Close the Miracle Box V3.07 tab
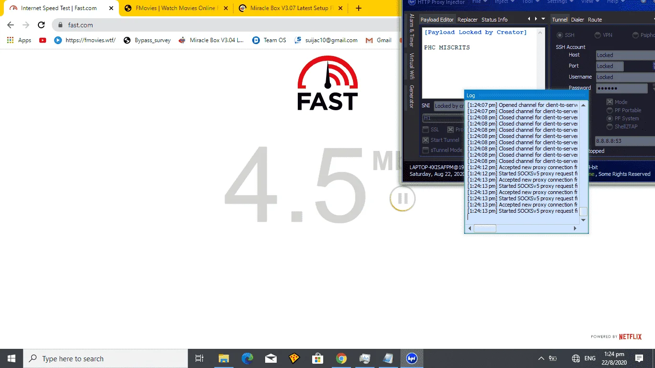Image resolution: width=655 pixels, height=368 pixels. click(x=341, y=8)
